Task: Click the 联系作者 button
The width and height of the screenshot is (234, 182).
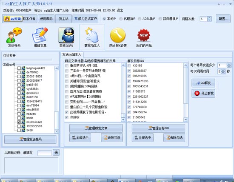Action: 29,19
